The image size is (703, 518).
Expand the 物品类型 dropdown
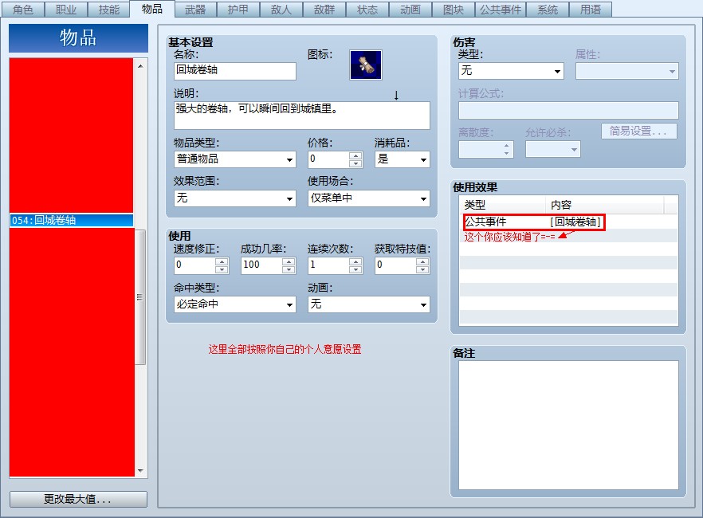tap(235, 159)
